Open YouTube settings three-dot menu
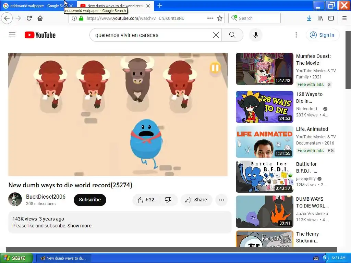 click(296, 35)
